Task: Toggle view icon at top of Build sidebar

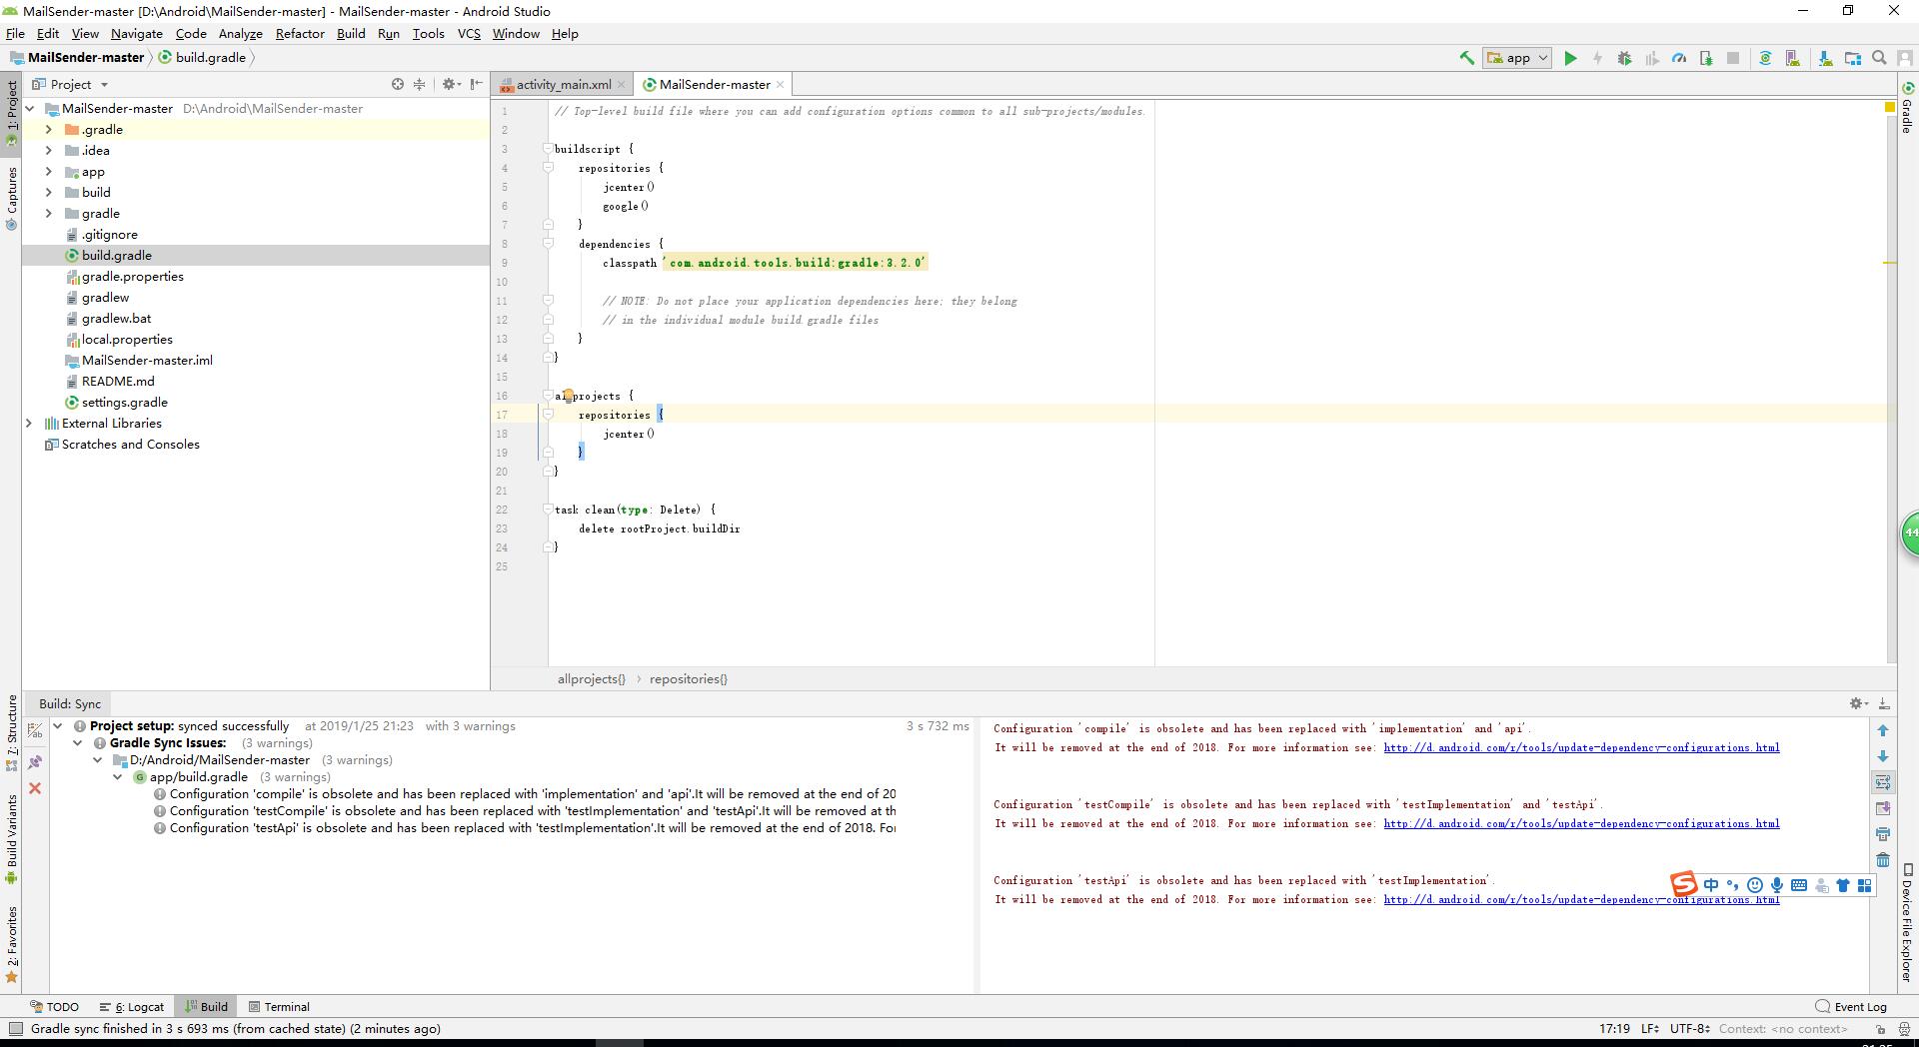Action: (x=35, y=730)
